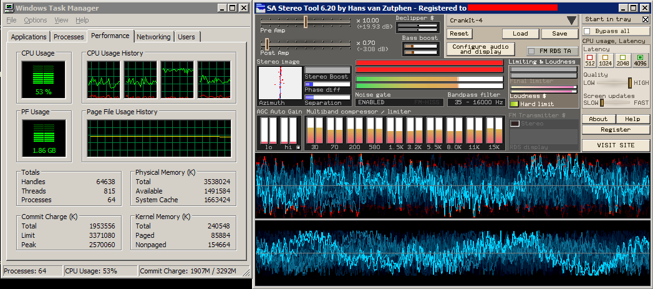This screenshot has height=289, width=653.
Task: Click the Bass boost level indicator
Action: (x=420, y=49)
